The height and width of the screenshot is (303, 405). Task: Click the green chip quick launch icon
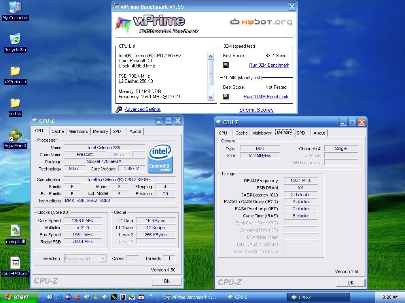(96, 297)
